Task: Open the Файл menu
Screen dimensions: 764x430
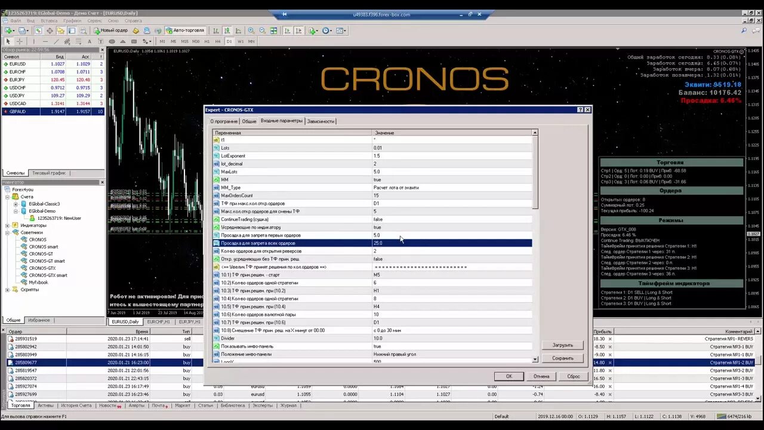Action: [15, 21]
